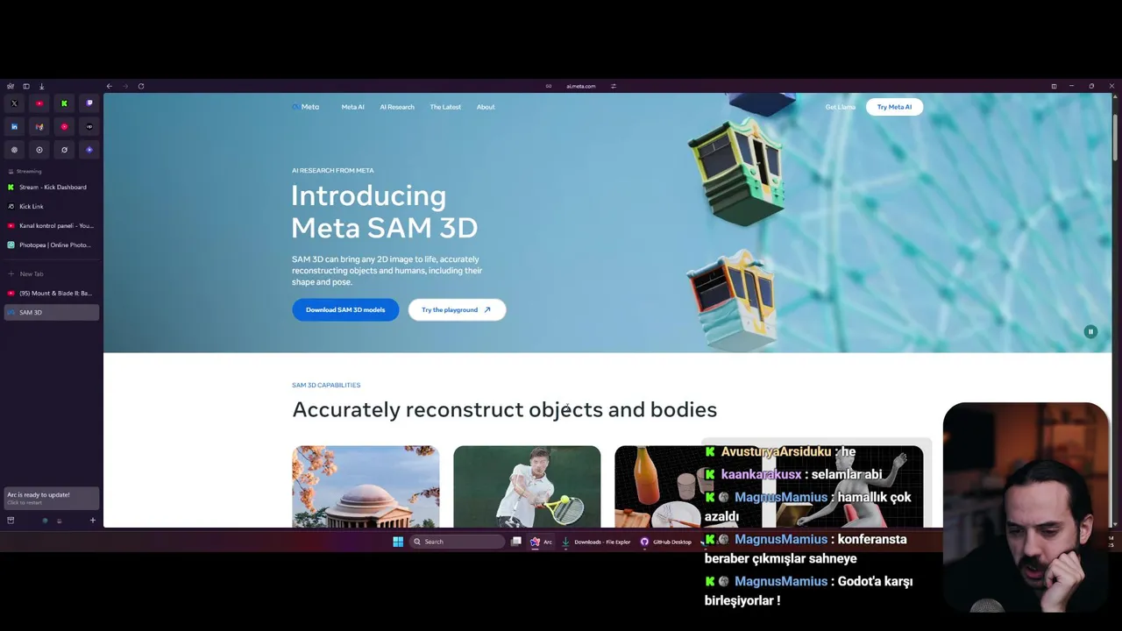Open the AI Research navigation menu
Screen dimensions: 1122x631
397,107
